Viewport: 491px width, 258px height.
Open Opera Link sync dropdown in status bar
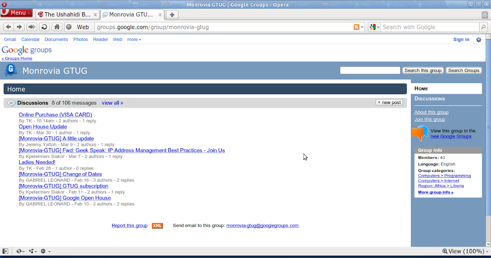20,251
